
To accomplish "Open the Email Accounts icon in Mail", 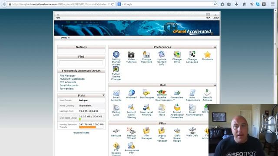I will pyautogui.click(x=116, y=93).
